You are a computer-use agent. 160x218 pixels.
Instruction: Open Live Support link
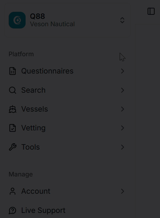68,210
